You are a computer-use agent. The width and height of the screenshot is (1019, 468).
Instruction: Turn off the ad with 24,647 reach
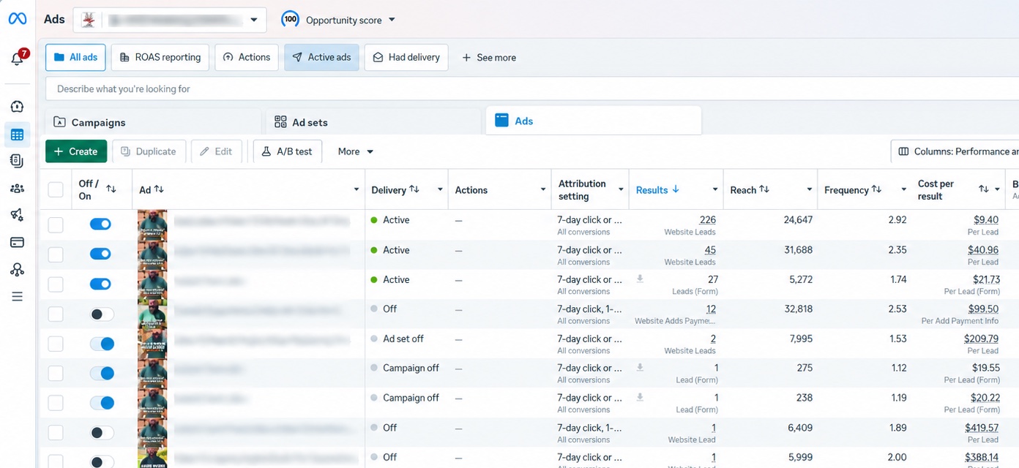[x=101, y=224]
